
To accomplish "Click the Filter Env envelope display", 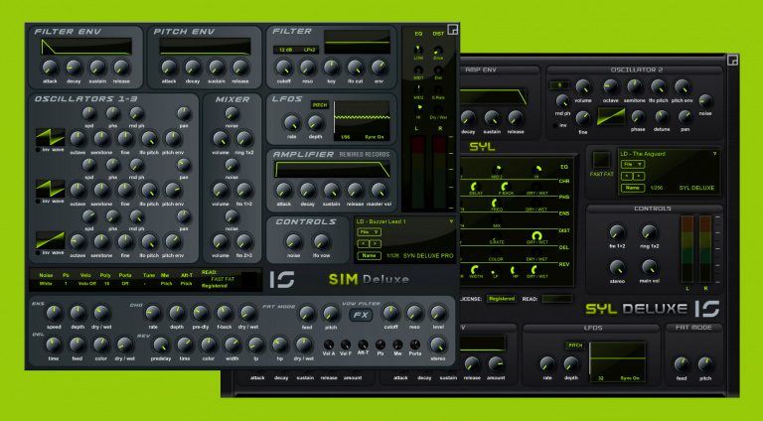I will [86, 47].
